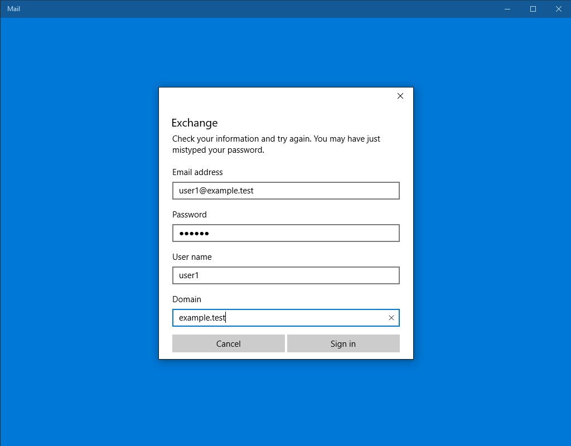The image size is (571, 446).
Task: Close the Mail application window
Action: (558, 9)
